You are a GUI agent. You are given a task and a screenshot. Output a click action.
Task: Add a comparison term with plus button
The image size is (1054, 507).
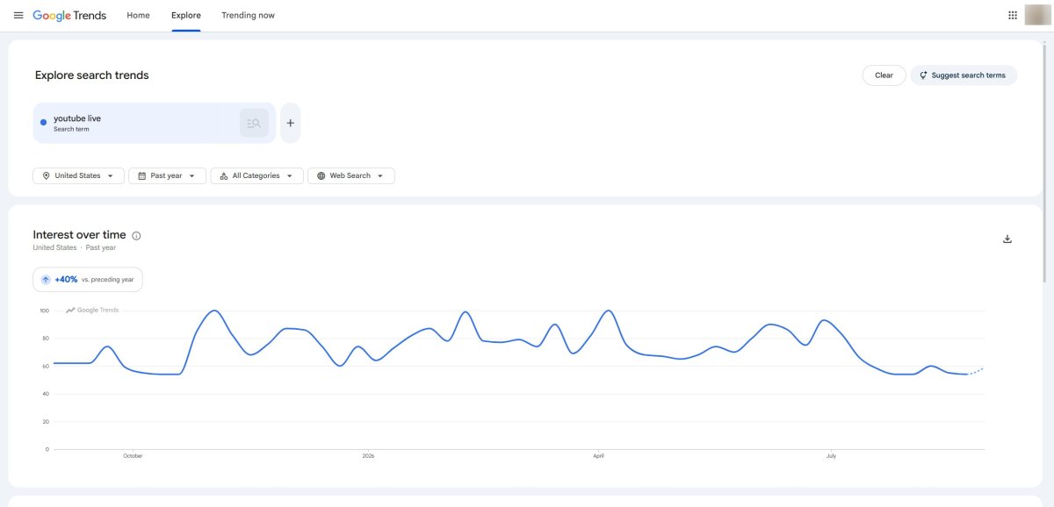pos(290,123)
